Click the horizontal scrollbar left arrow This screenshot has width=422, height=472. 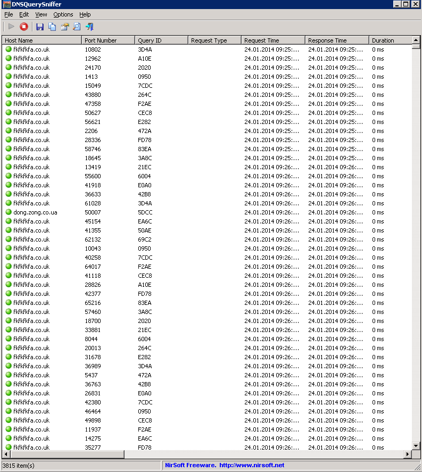coord(6,454)
